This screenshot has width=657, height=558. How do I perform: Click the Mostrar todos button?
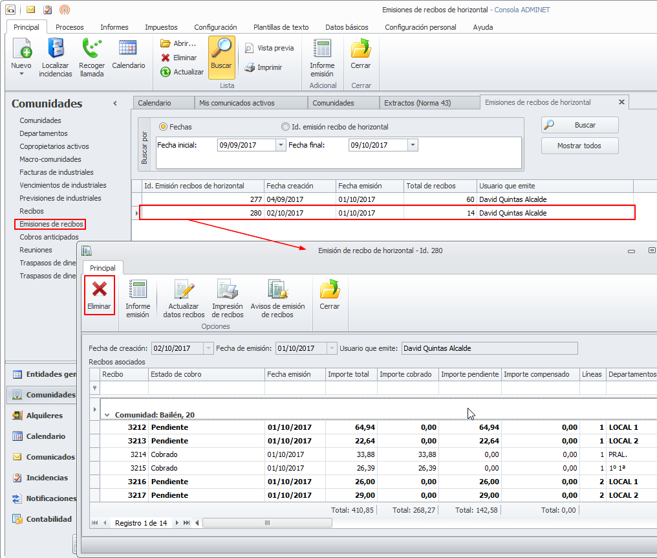(x=579, y=146)
